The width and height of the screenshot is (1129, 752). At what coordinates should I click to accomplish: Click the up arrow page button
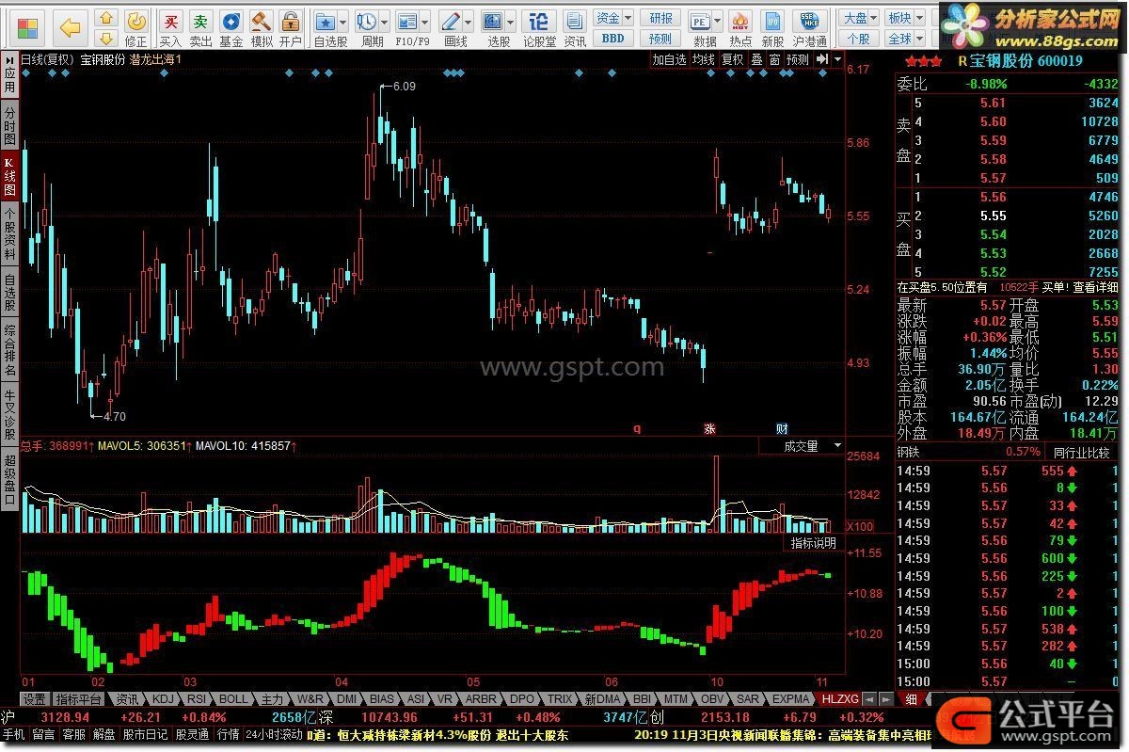[106, 19]
